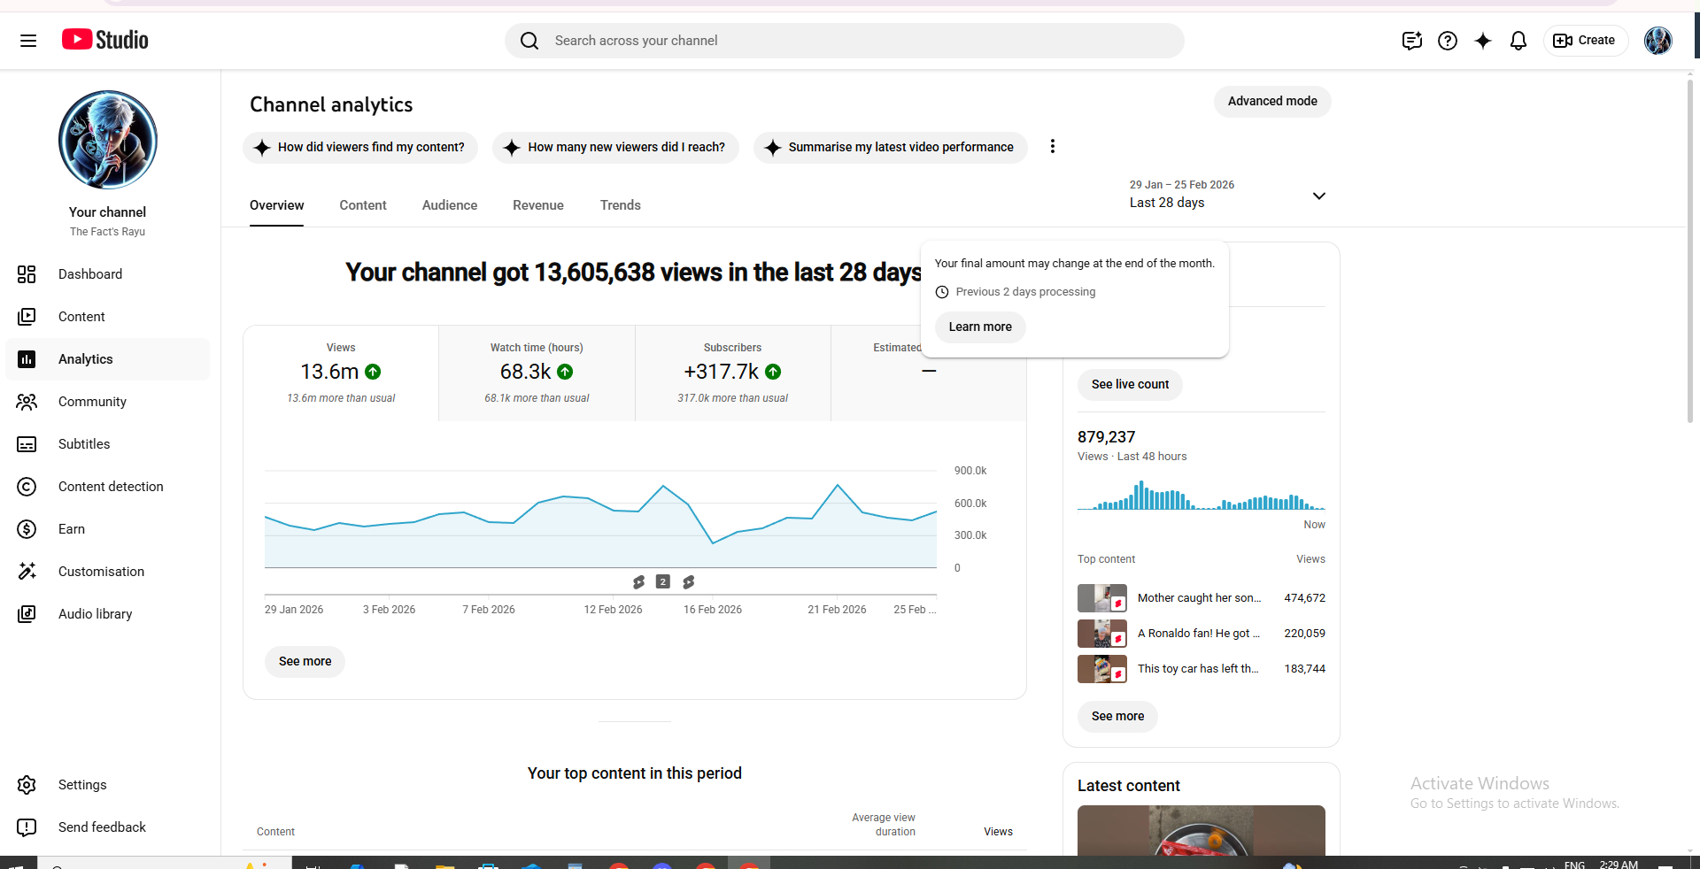Open the comments feedback icon in header

1411,41
